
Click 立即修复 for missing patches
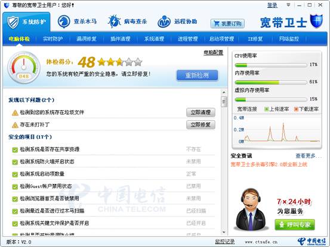click(x=201, y=124)
